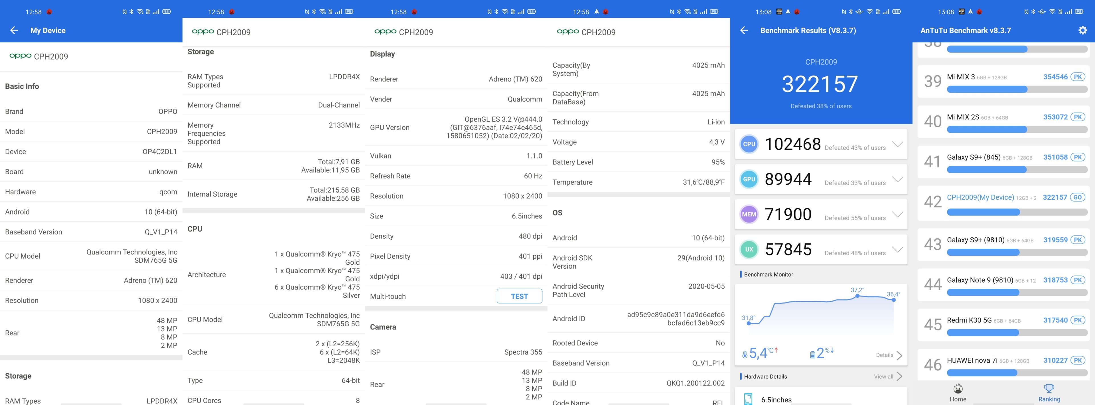Tap the phone icon beside 6.5inches
The height and width of the screenshot is (405, 1095).
point(748,399)
